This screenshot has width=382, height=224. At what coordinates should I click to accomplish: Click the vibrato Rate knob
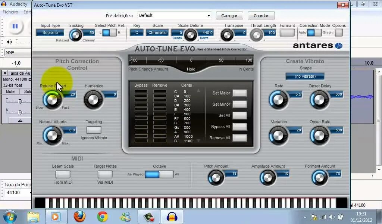click(278, 100)
